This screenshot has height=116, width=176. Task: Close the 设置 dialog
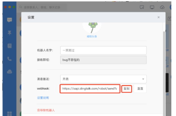point(159,17)
